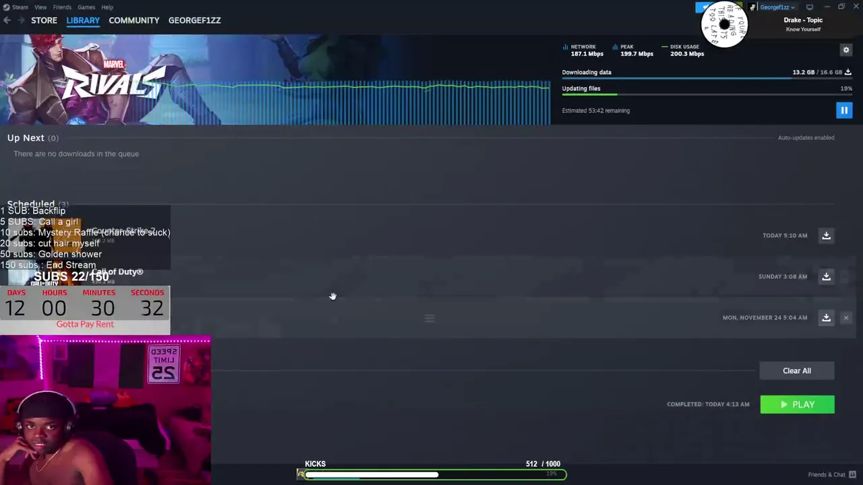Switch to the STORE tab
The image size is (863, 485).
click(x=44, y=20)
